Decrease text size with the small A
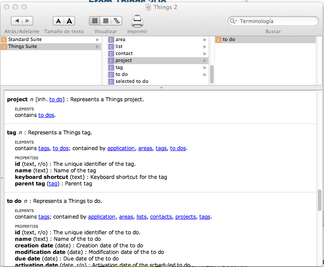Viewport: 324px width, 267px height. [58, 21]
